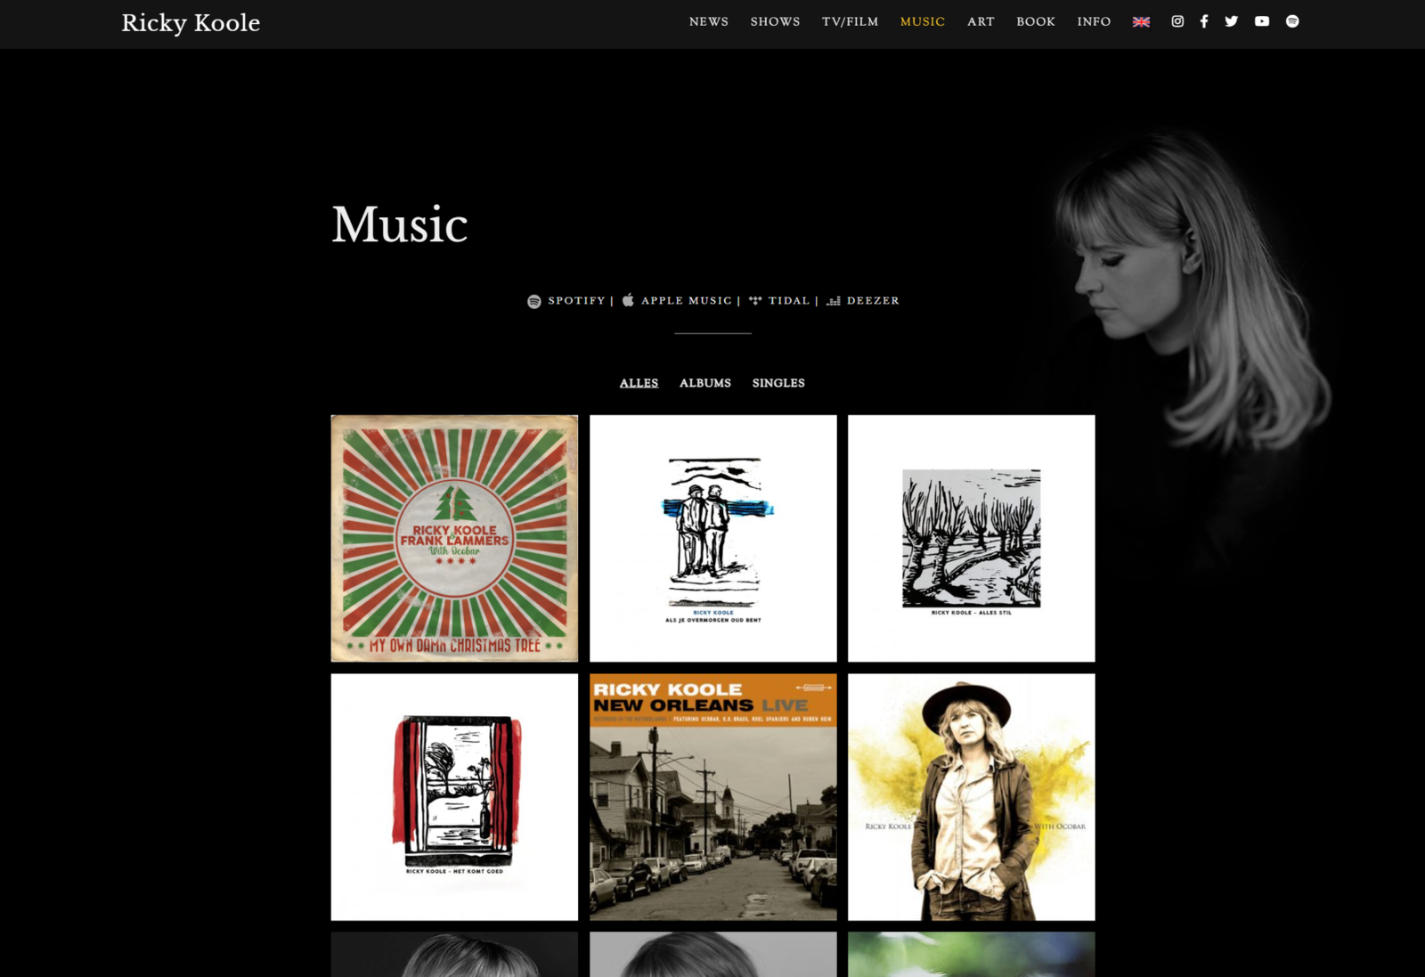The image size is (1425, 977).
Task: Show all releases via ALLES filter
Action: (x=638, y=382)
